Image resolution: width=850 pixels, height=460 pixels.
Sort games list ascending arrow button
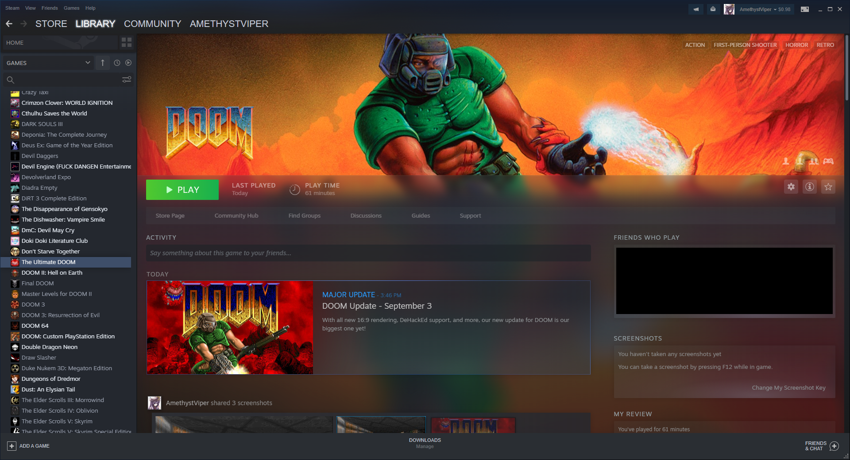103,63
